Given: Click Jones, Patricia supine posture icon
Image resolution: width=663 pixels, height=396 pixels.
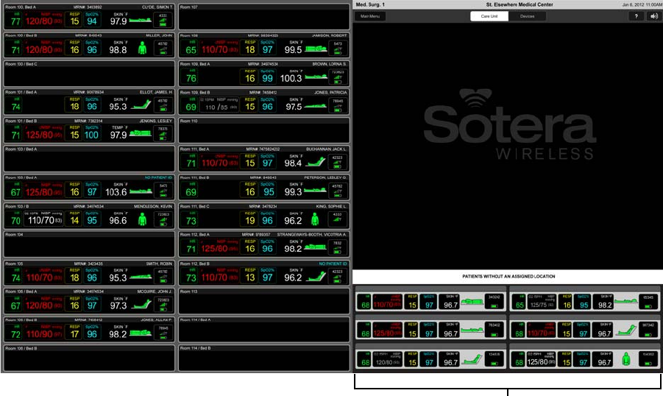Looking at the screenshot, I should tap(316, 106).
